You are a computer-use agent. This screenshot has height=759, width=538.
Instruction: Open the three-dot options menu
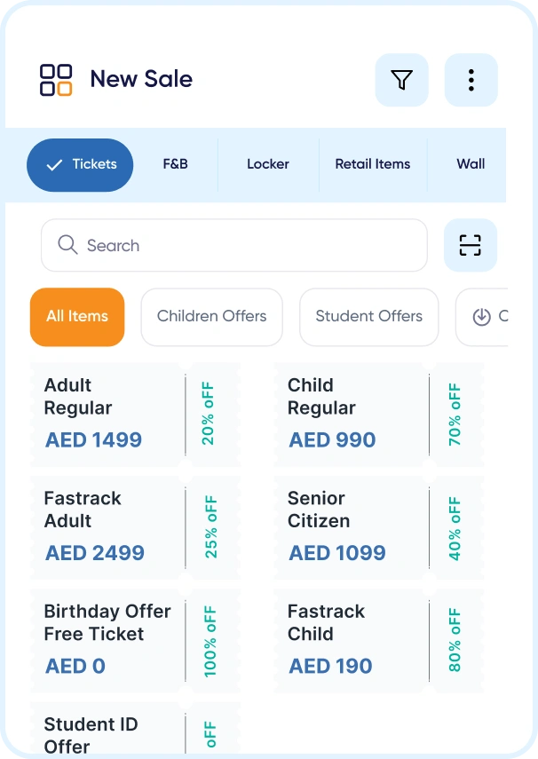pos(471,80)
